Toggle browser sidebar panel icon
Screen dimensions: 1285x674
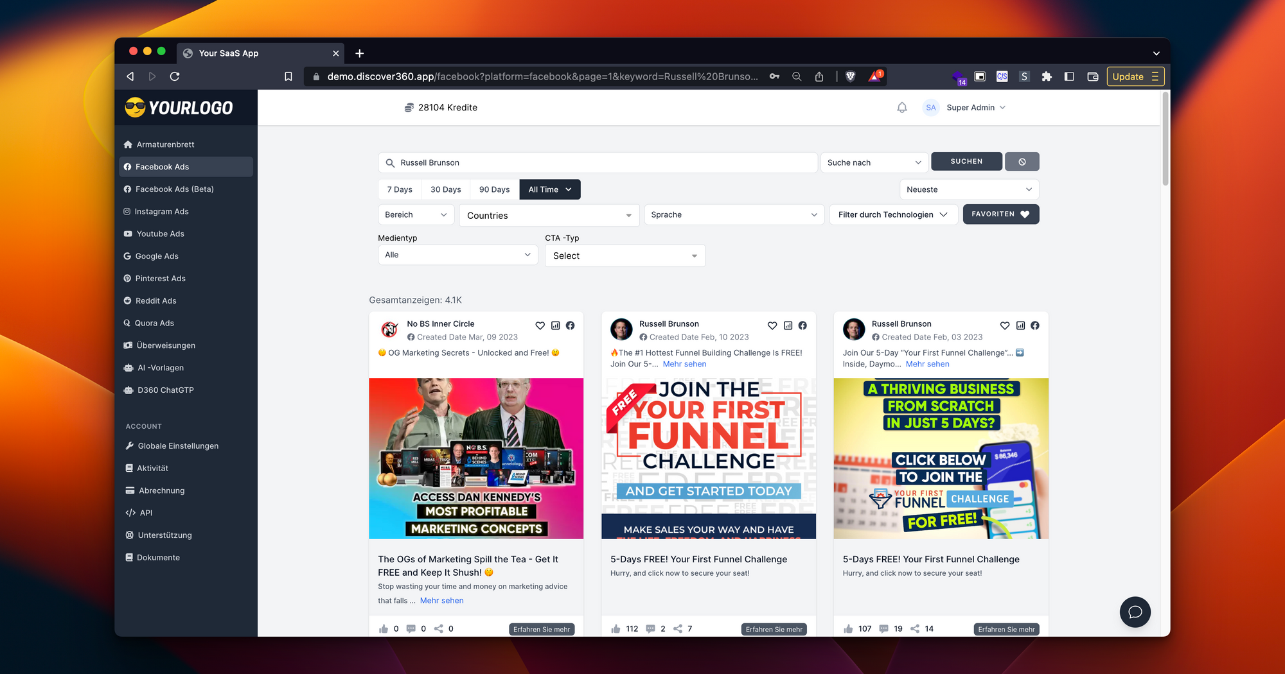pos(1069,76)
